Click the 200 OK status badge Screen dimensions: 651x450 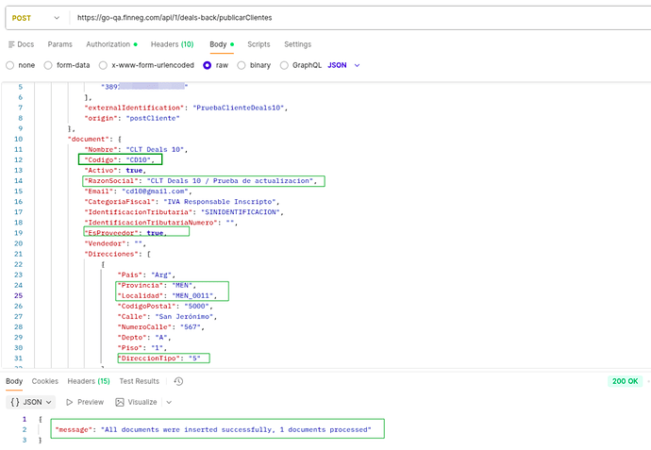pos(626,381)
